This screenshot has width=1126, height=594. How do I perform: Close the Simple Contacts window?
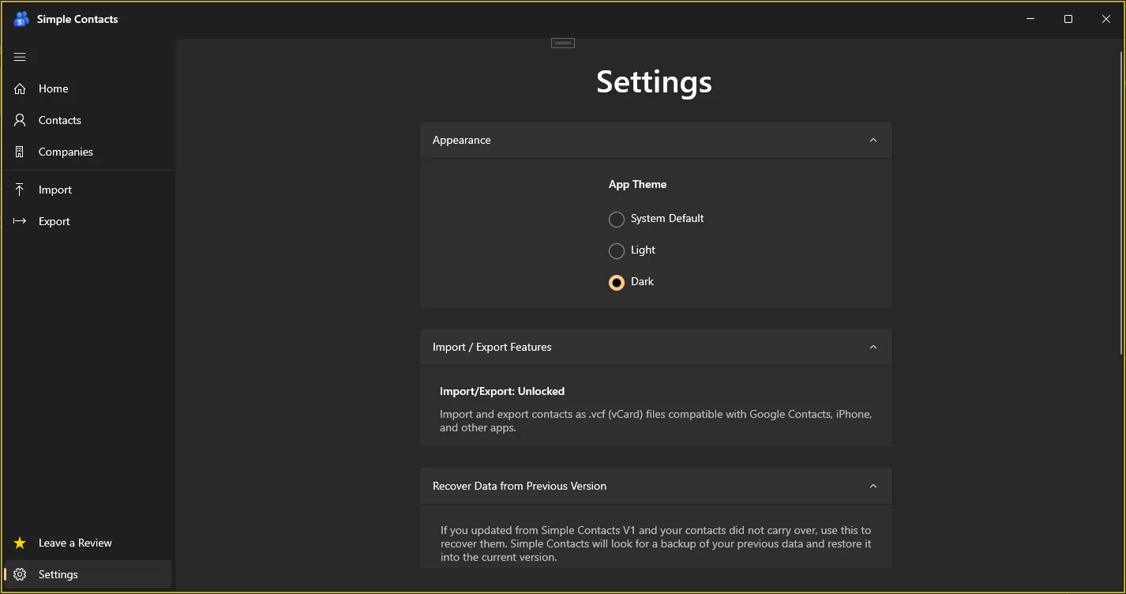pos(1106,19)
